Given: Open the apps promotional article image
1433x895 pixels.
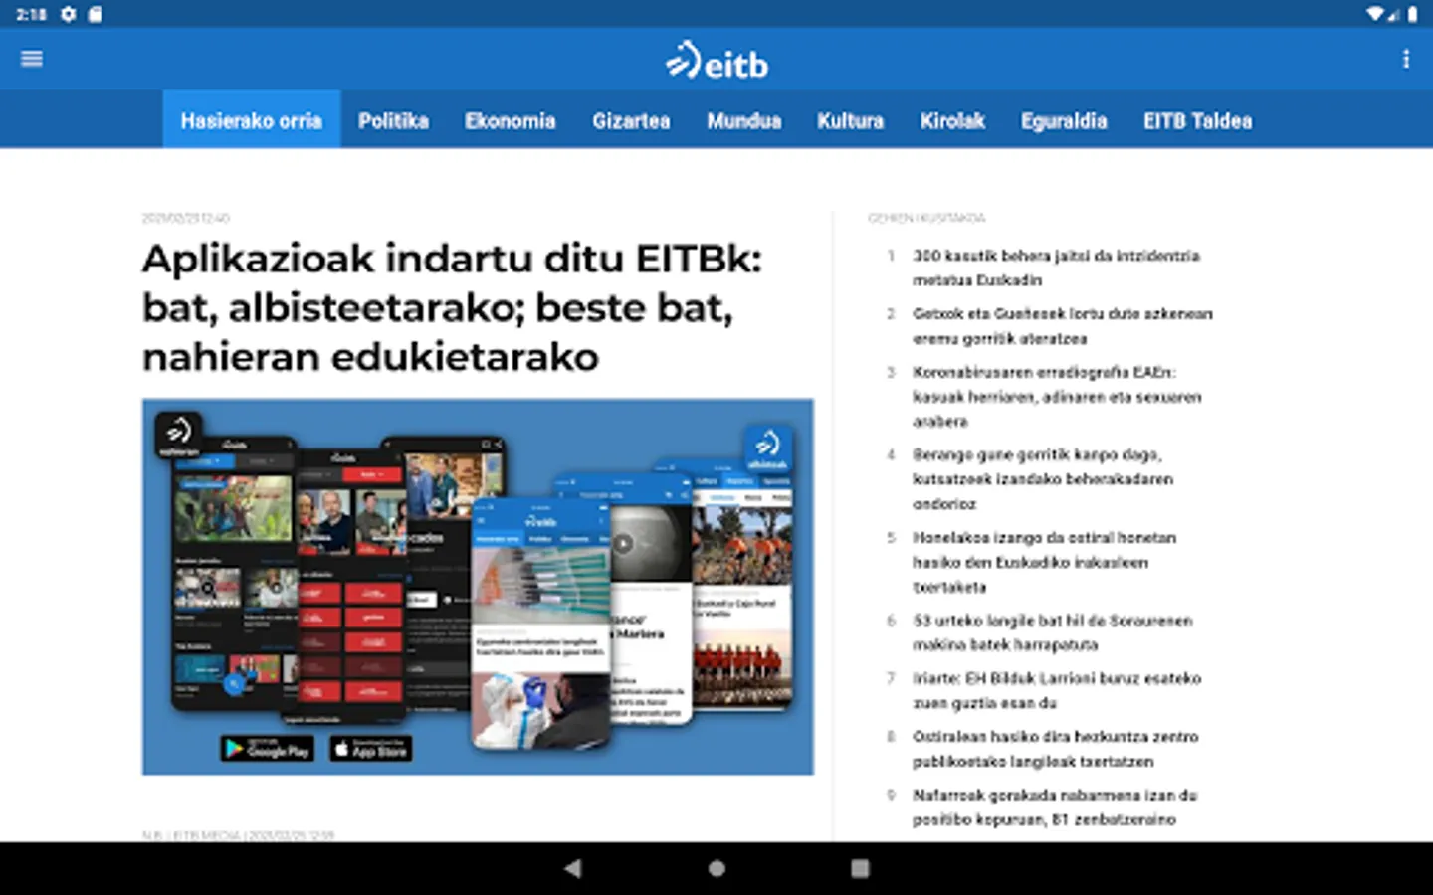Looking at the screenshot, I should point(478,587).
